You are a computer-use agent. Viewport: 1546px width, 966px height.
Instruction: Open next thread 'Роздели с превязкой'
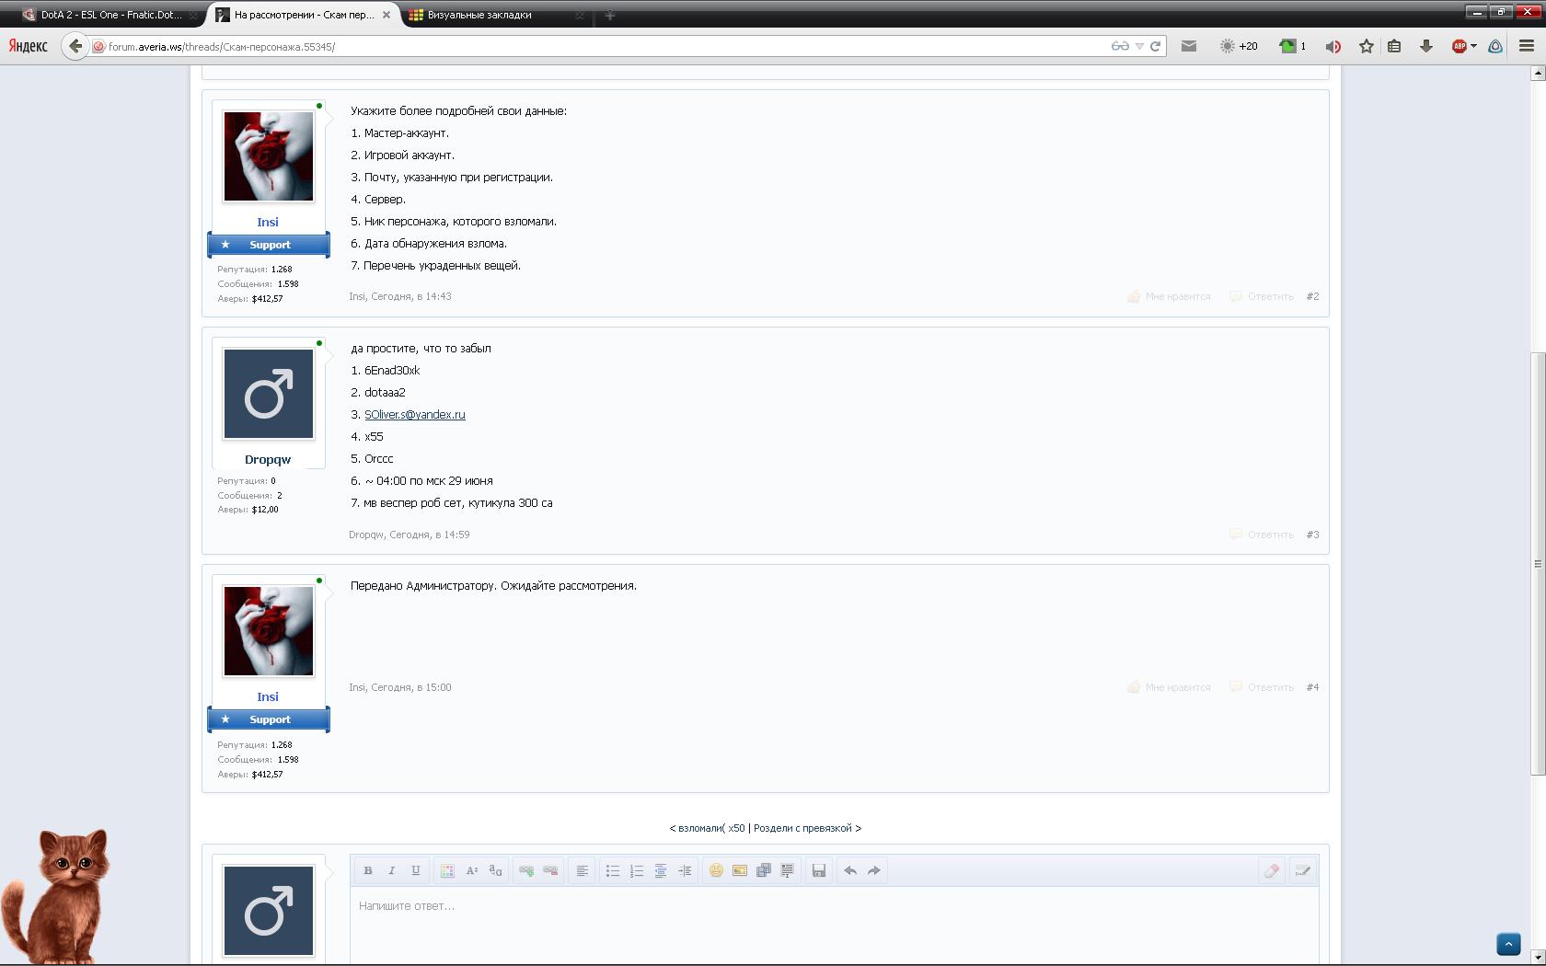[x=802, y=828]
